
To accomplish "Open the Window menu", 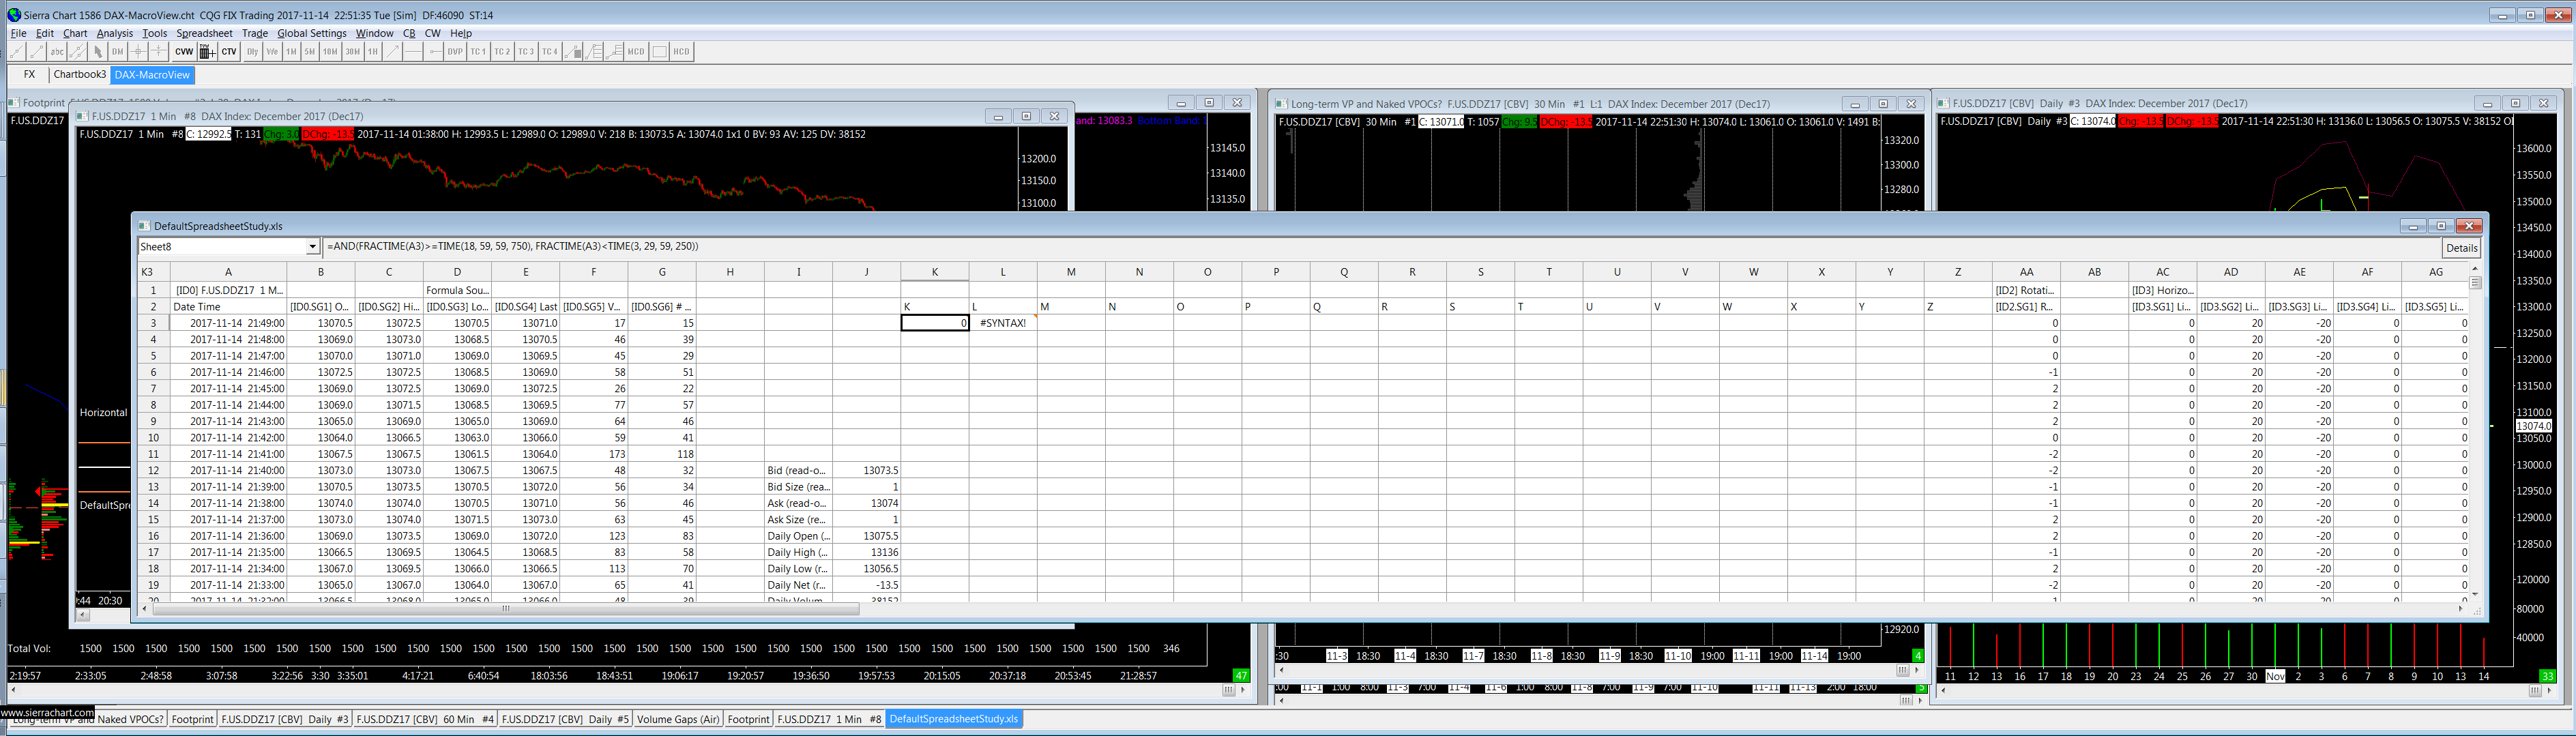I will tap(374, 33).
